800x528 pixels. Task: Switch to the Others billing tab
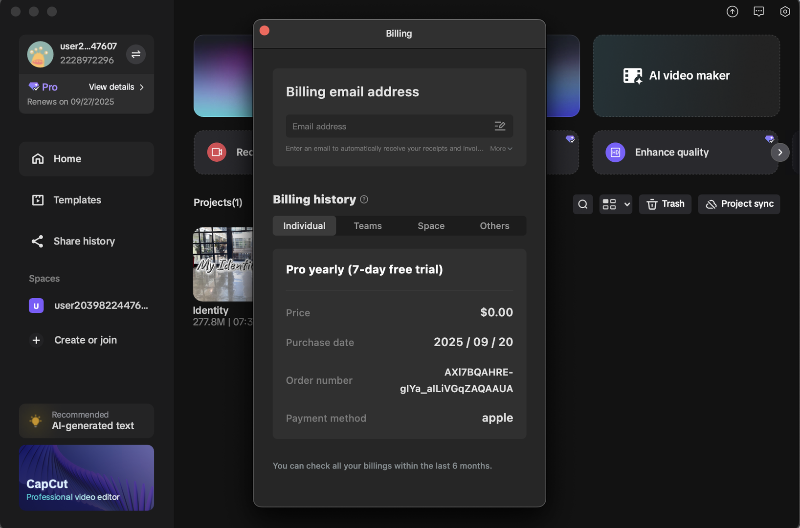click(x=494, y=226)
